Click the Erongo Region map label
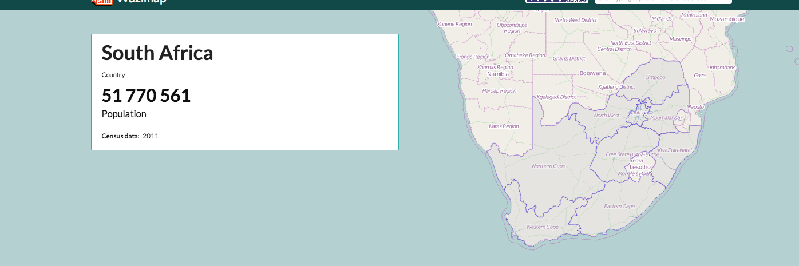The width and height of the screenshot is (799, 266). pos(473,57)
